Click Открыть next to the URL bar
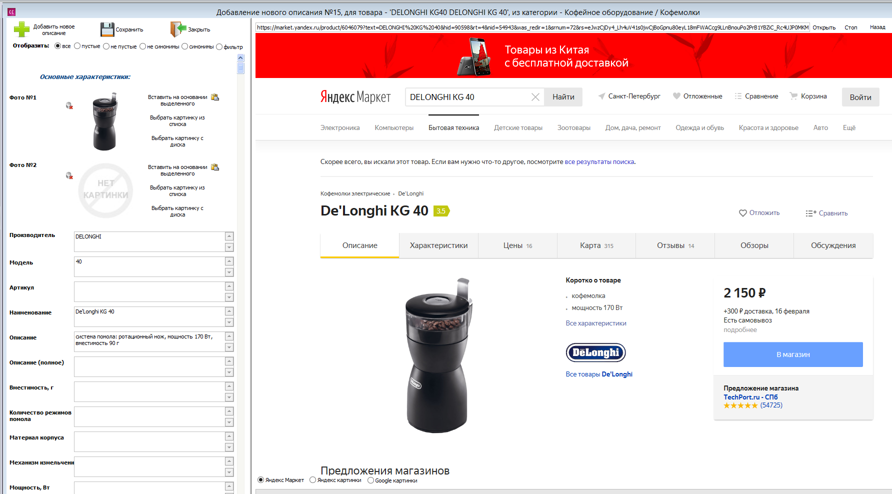This screenshot has width=892, height=494. pos(824,27)
